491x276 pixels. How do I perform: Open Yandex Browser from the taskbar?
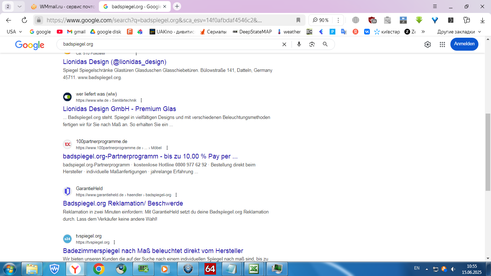click(75, 269)
